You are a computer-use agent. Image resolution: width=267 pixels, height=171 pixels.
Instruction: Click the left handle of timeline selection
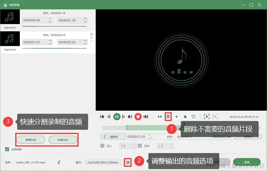pyautogui.click(x=127, y=128)
